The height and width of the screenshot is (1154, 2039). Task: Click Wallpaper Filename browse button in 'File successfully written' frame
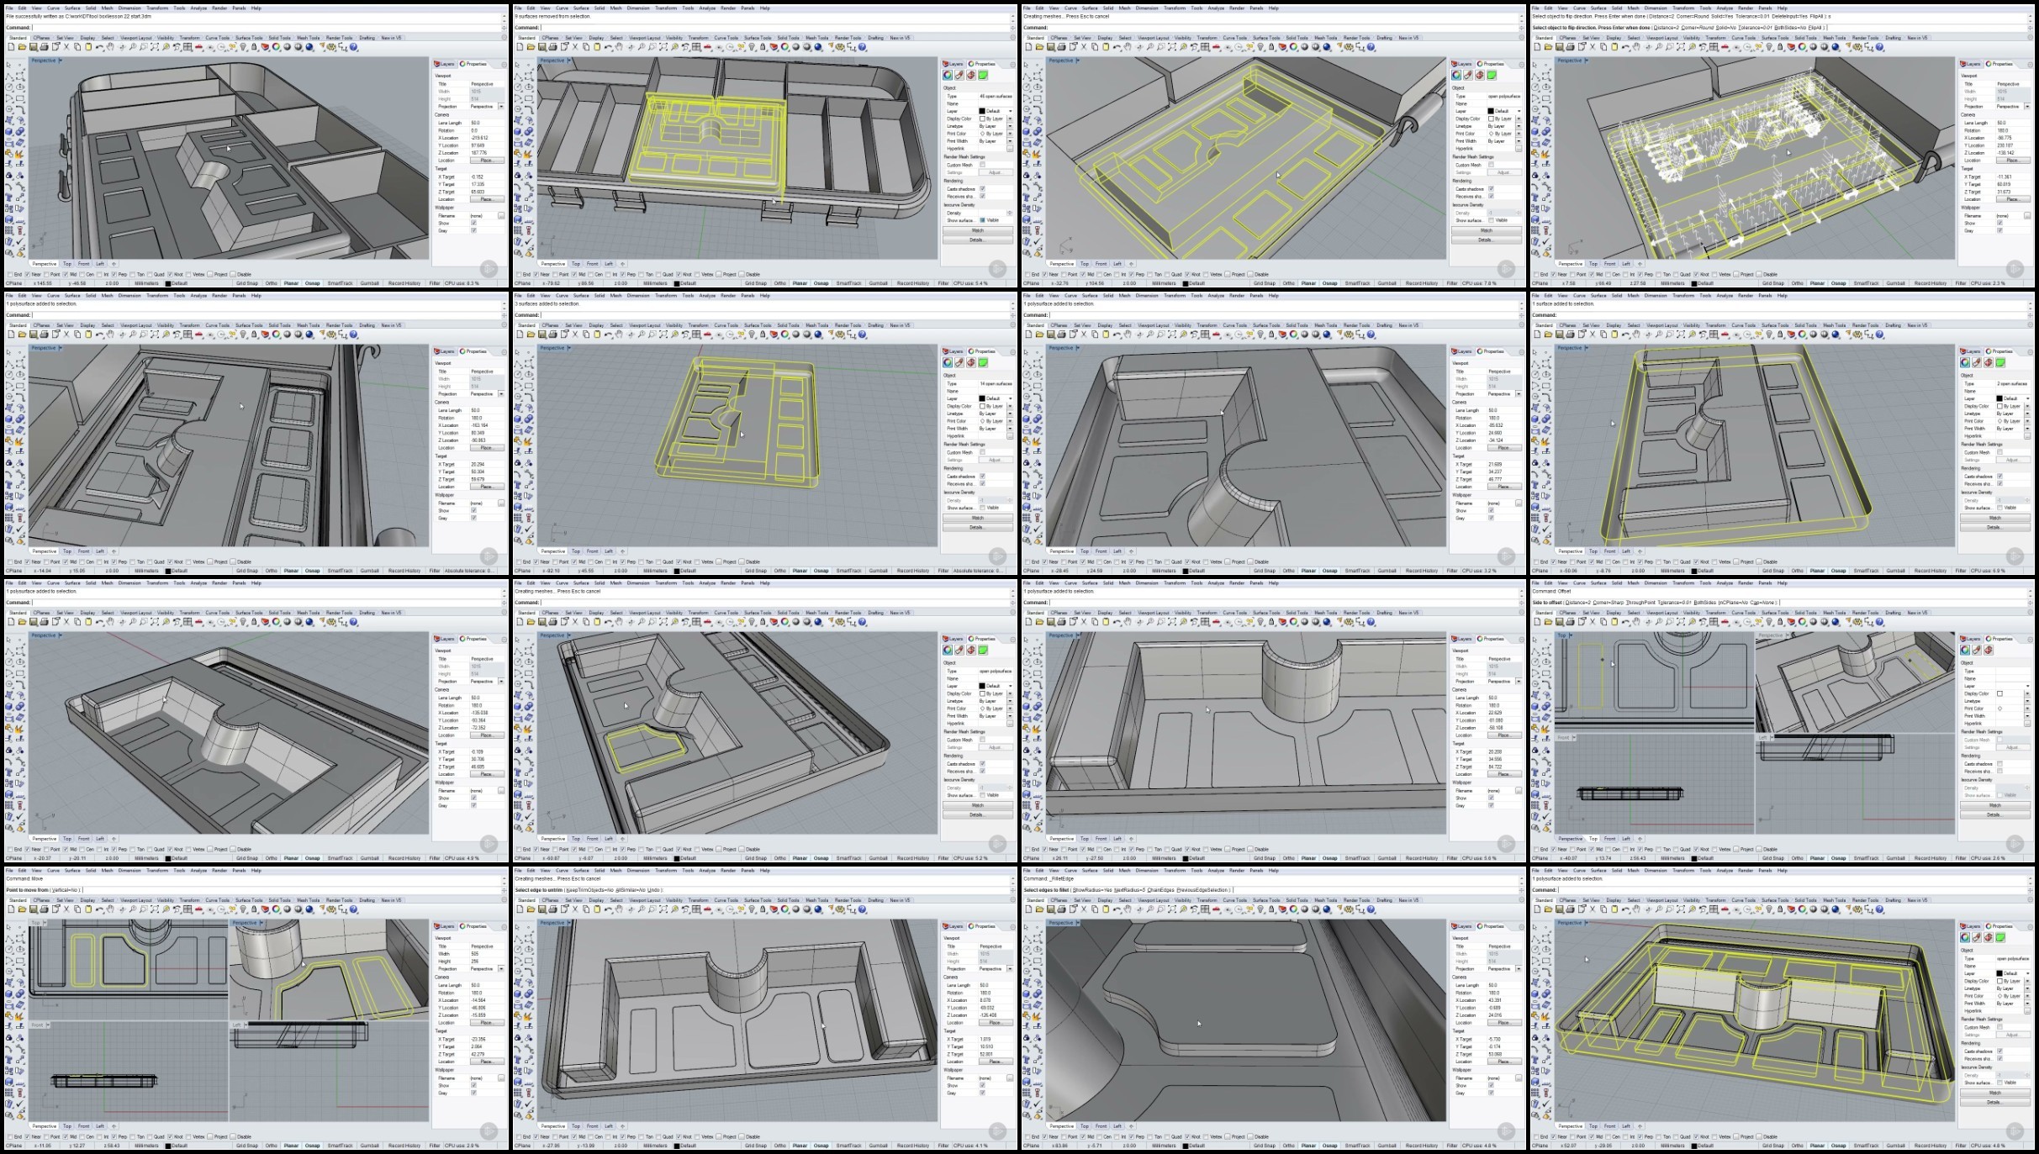click(x=501, y=215)
